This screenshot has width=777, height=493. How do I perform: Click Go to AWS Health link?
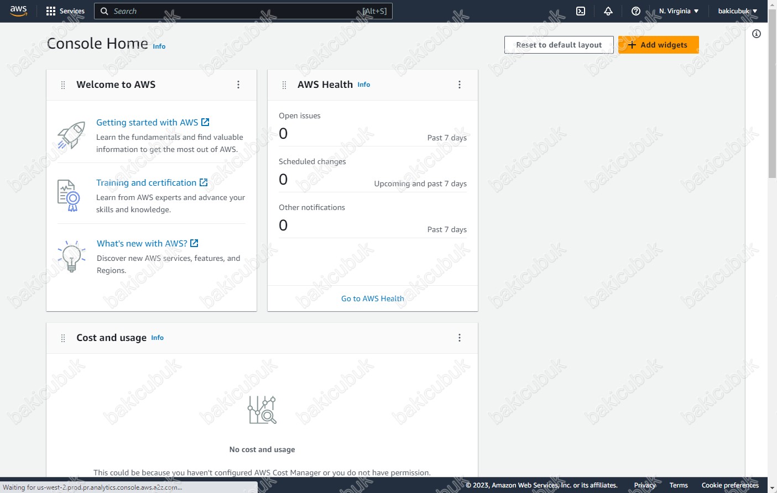[x=373, y=298]
